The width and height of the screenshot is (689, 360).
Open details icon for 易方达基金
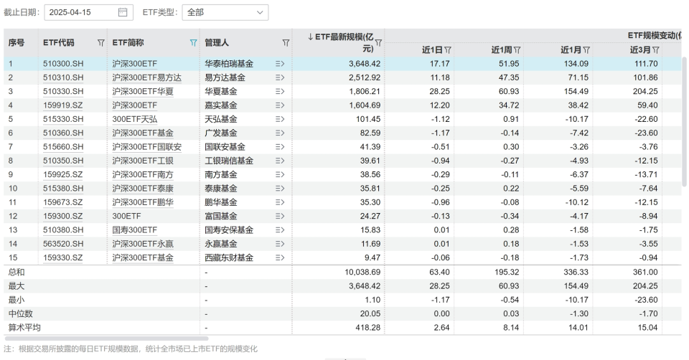coord(280,77)
